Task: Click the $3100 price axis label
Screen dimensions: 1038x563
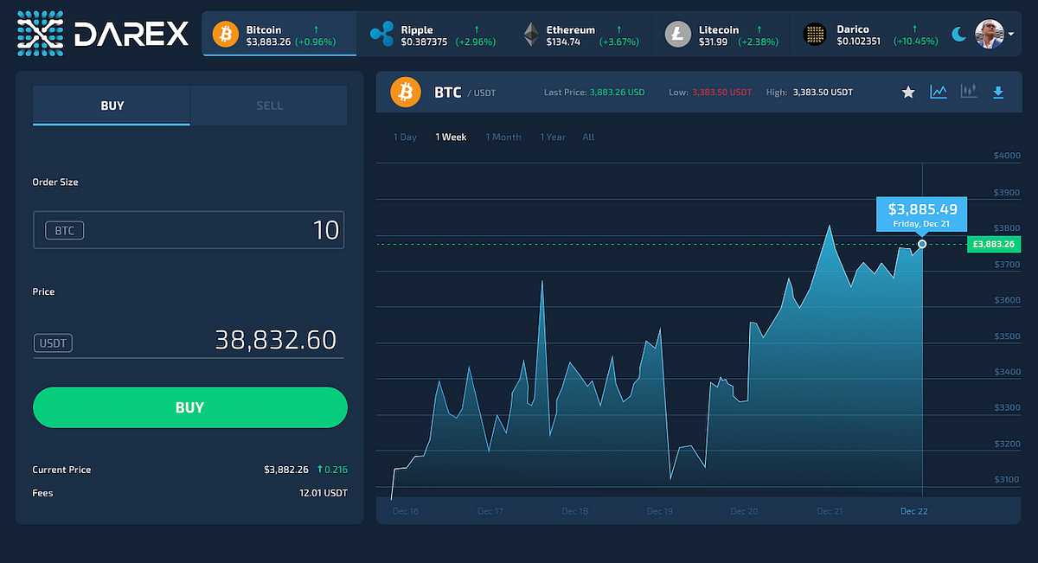Action: 1007,479
